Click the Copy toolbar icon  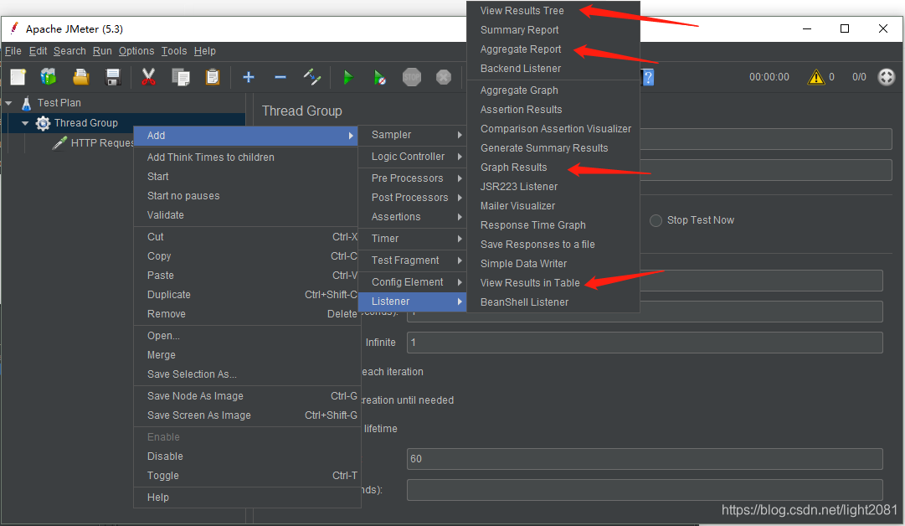pyautogui.click(x=181, y=77)
